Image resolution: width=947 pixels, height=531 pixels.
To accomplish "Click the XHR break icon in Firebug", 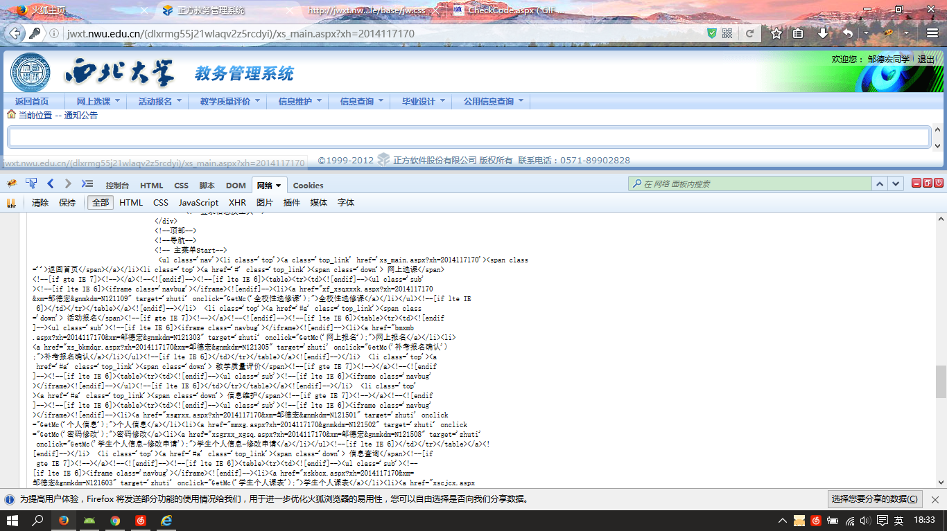I will [11, 203].
